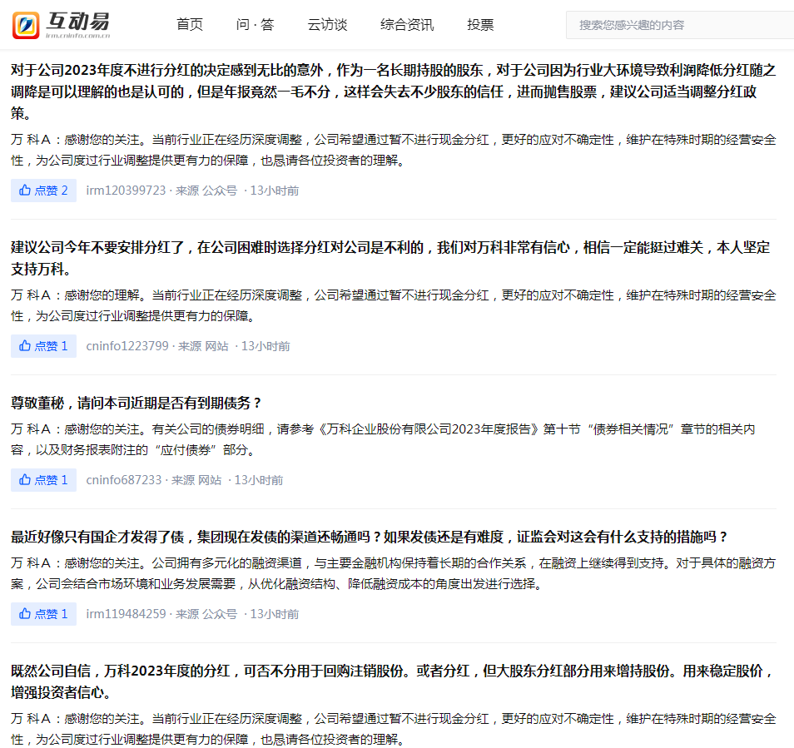
Task: Open the 云访谈 menu item
Action: (x=327, y=25)
